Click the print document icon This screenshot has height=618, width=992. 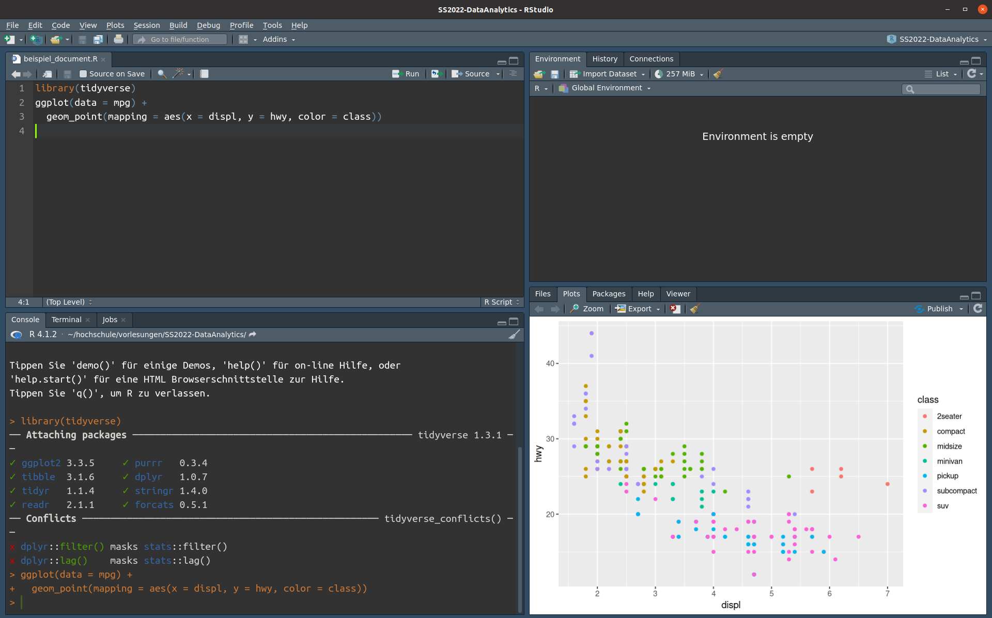coord(118,39)
